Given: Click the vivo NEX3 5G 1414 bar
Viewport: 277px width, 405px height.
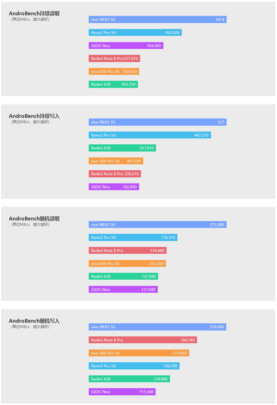Looking at the screenshot, I should point(157,20).
